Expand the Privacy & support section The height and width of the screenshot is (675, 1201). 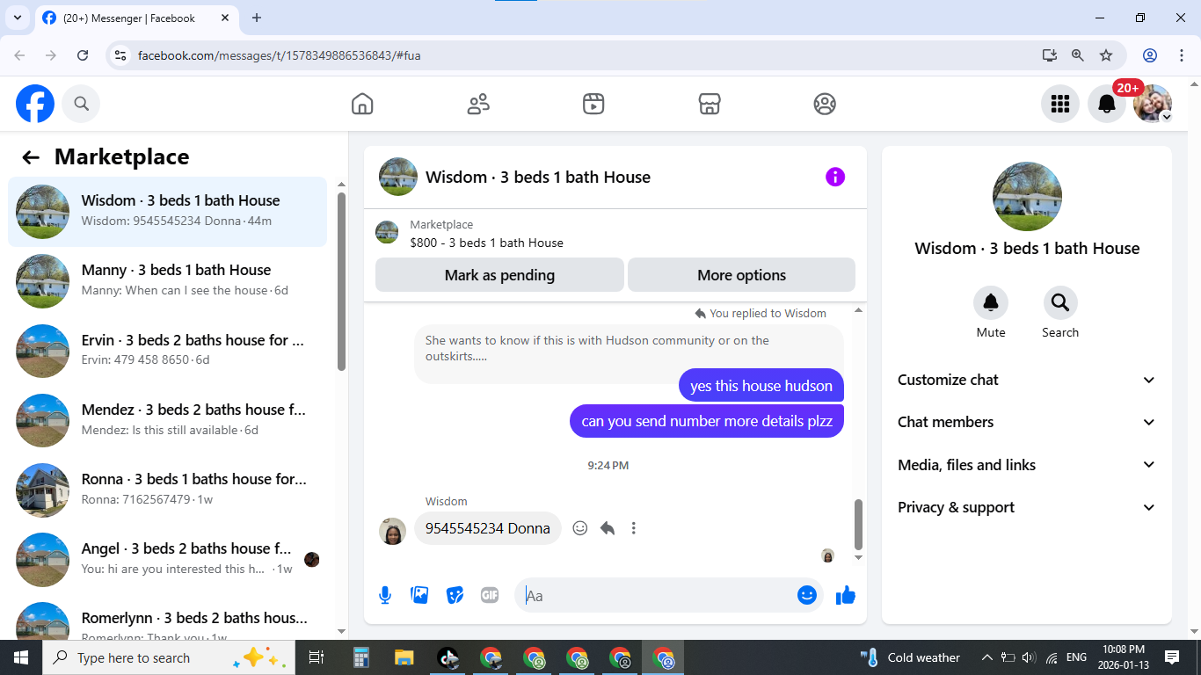[1026, 507]
